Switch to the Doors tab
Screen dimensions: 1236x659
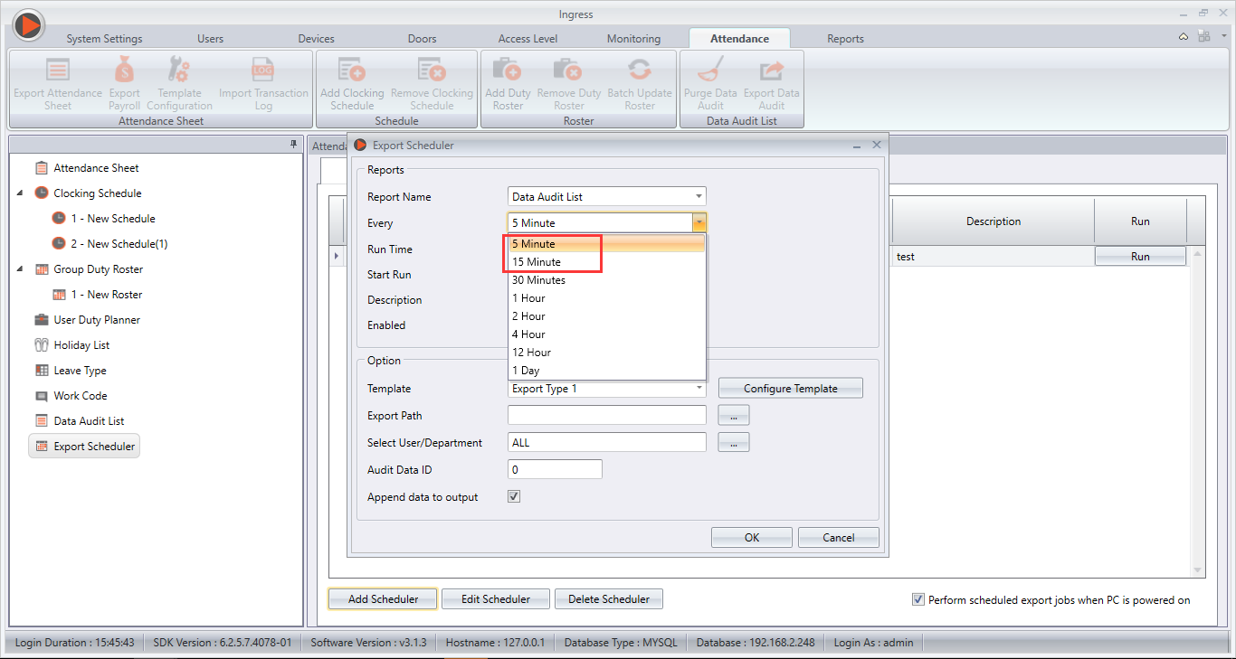tap(423, 39)
